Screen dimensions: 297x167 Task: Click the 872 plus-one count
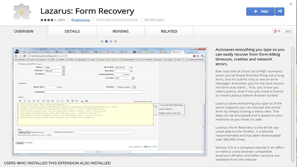click(x=288, y=32)
